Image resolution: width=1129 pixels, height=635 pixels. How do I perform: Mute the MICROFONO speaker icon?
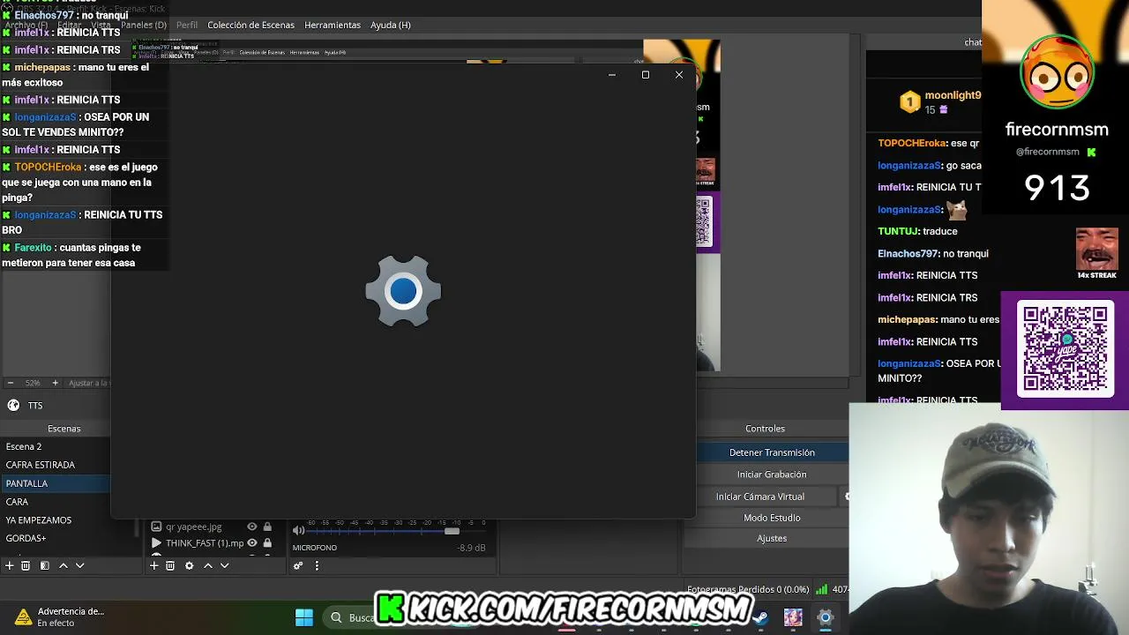298,530
